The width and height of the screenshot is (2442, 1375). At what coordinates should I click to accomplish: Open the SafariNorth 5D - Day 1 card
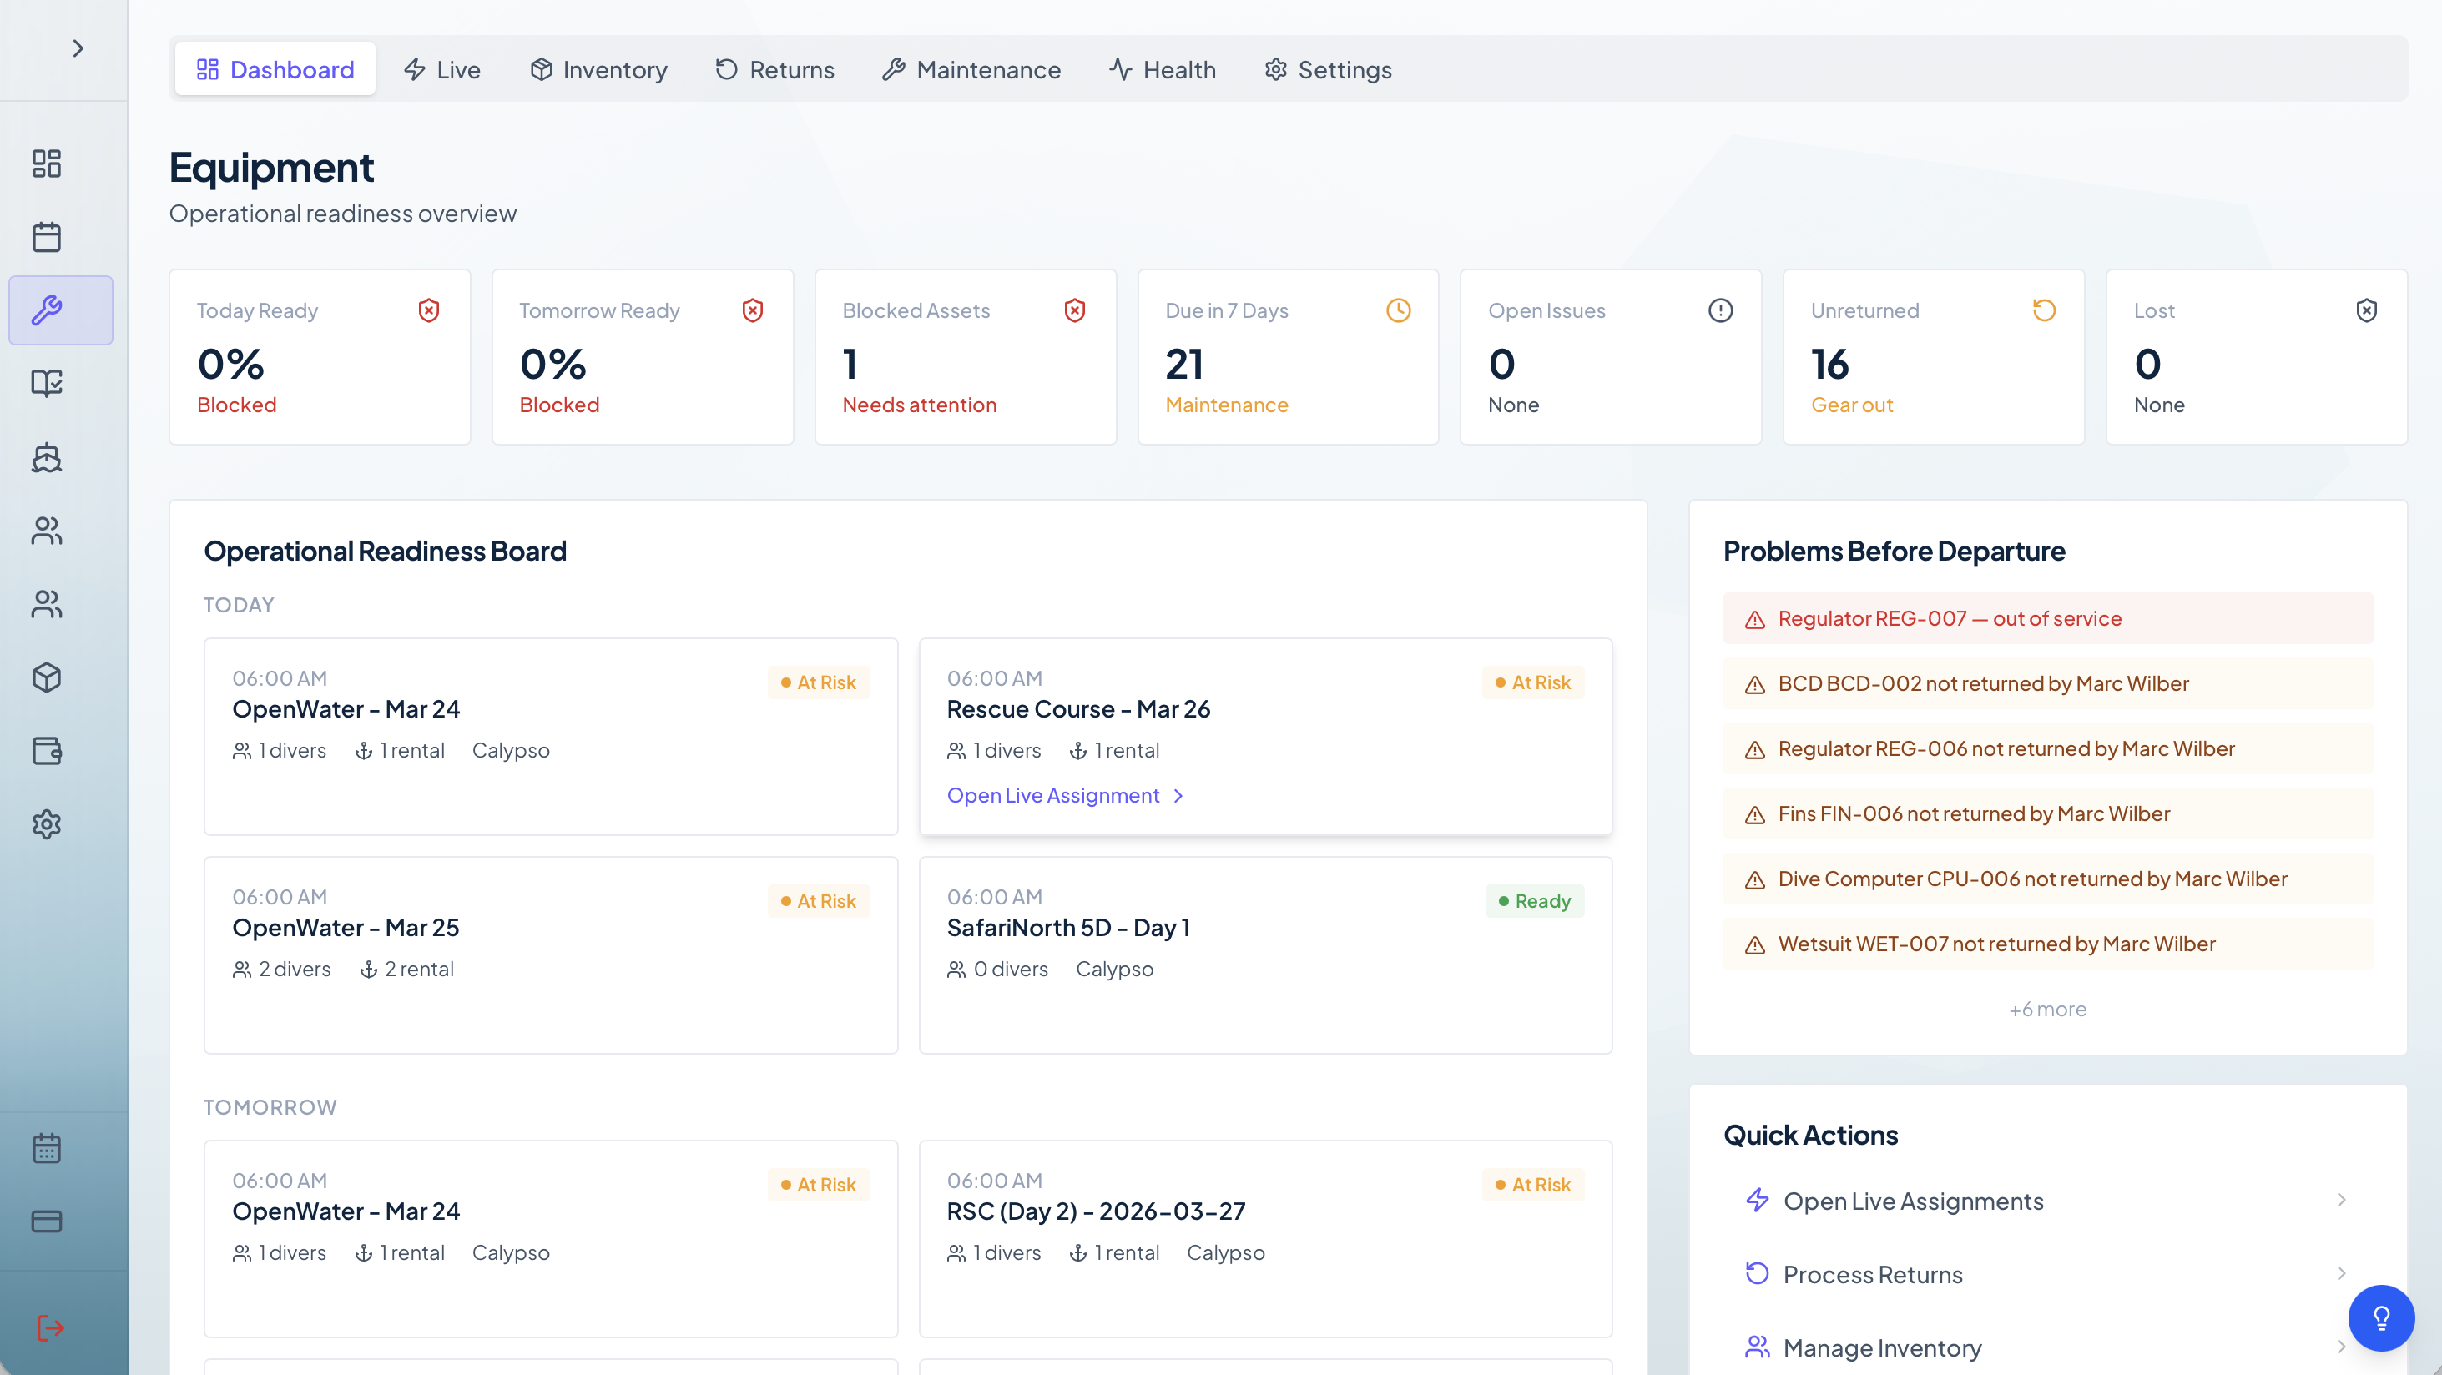[x=1265, y=955]
